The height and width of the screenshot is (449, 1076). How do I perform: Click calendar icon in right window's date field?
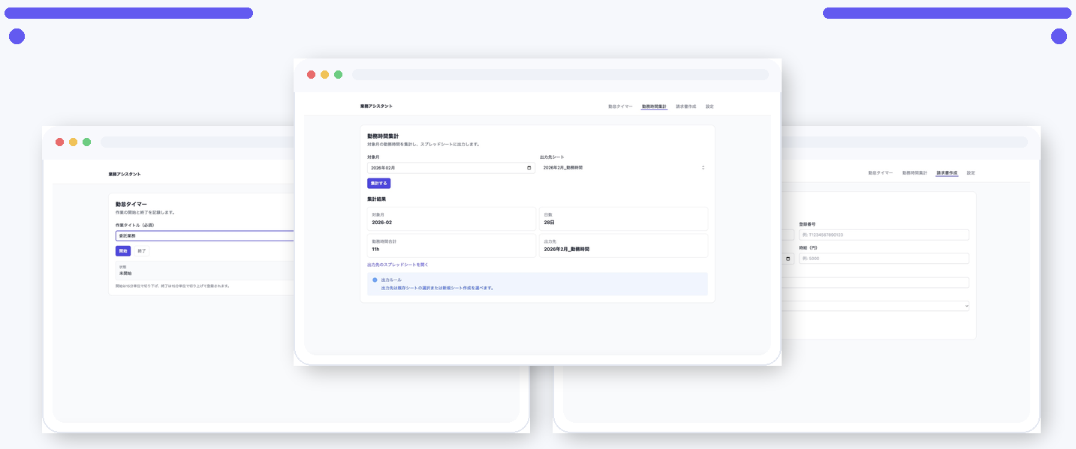point(788,259)
